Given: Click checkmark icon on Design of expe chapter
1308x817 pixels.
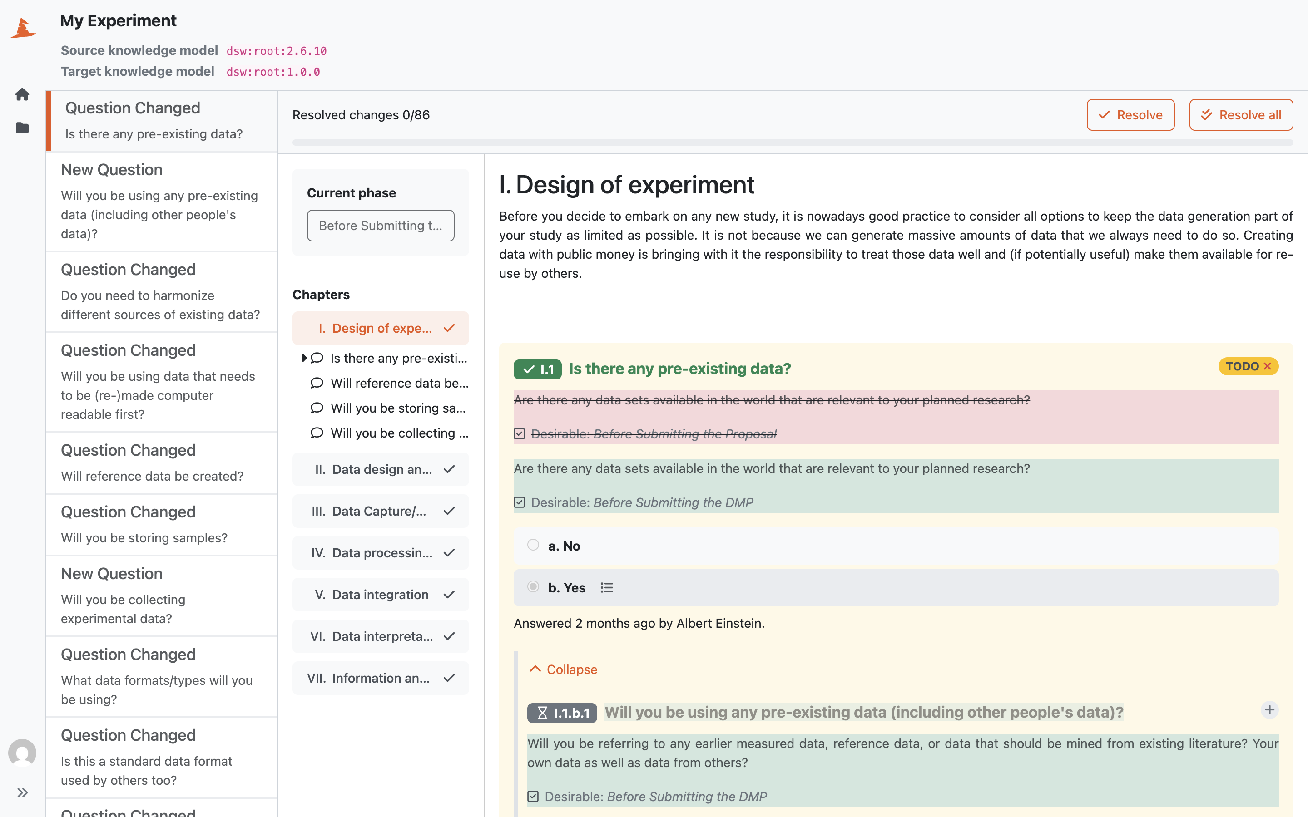Looking at the screenshot, I should tap(449, 328).
